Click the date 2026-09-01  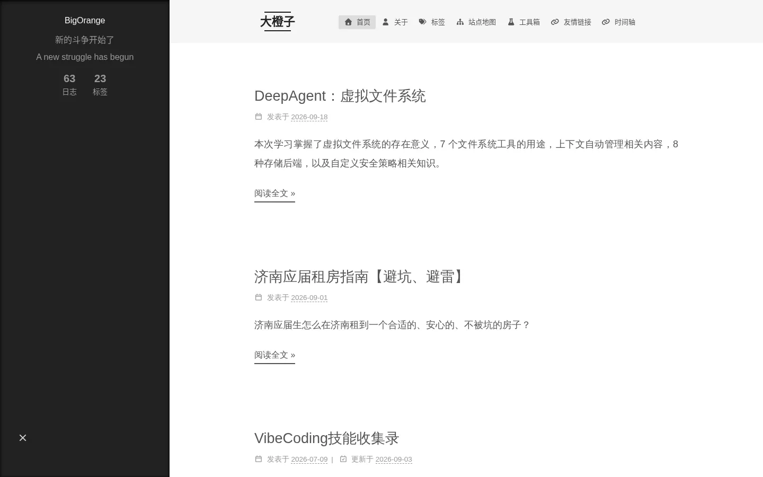click(x=309, y=298)
